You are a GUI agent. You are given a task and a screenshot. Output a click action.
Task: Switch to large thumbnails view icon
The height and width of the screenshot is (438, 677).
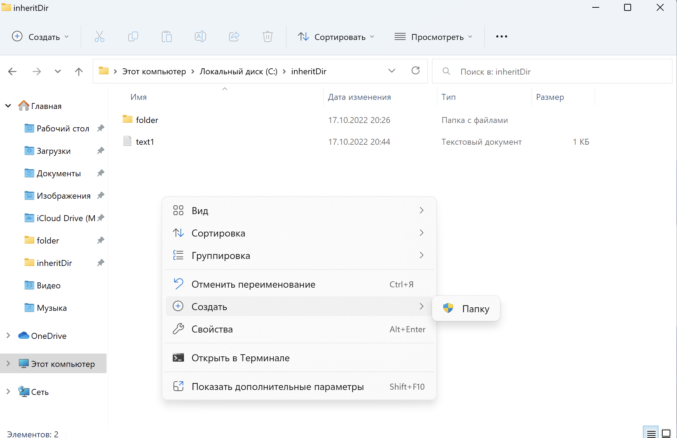666,433
